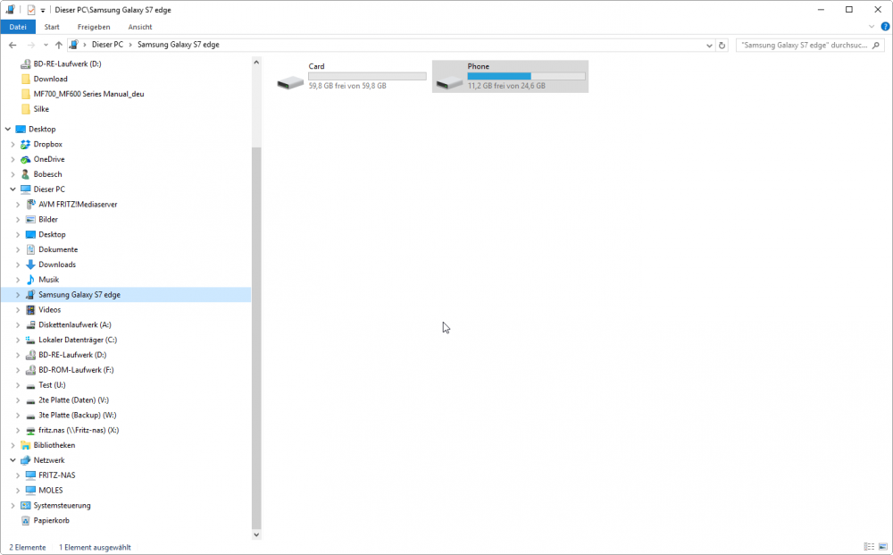Collapse the Dieser PC tree node
The width and height of the screenshot is (893, 555).
point(13,189)
